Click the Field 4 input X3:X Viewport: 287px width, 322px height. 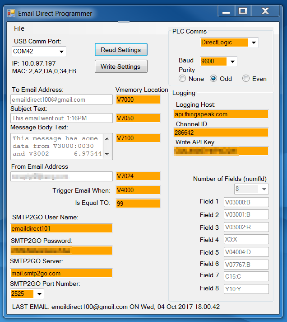246,239
